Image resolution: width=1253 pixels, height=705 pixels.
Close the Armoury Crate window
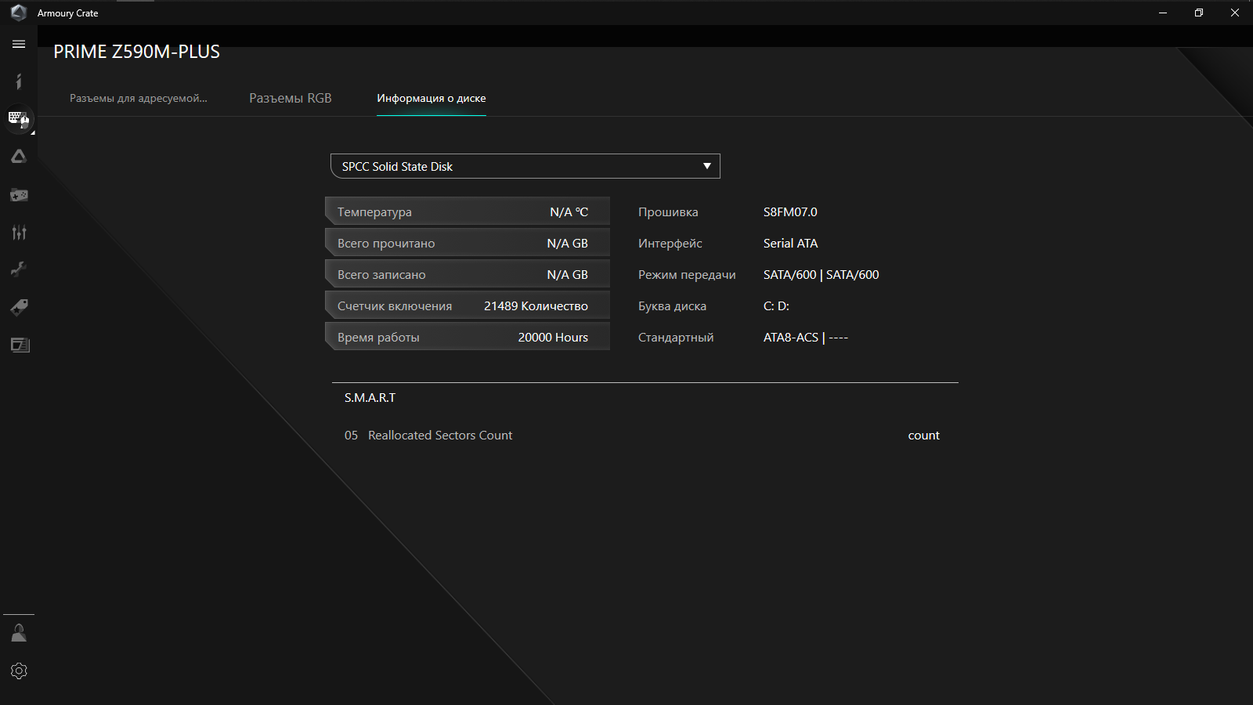coord(1235,13)
